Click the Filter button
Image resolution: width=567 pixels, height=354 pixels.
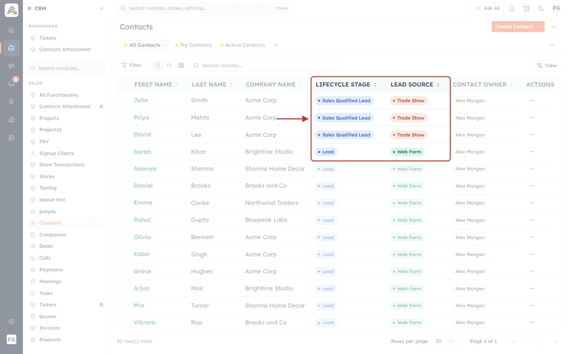(132, 65)
